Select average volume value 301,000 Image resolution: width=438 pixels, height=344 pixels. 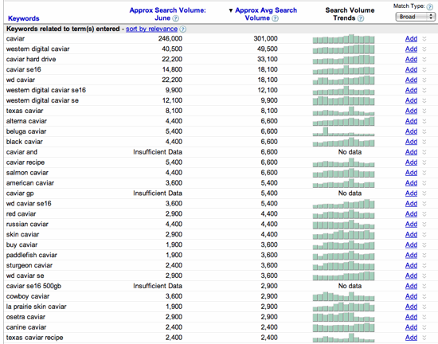click(x=266, y=38)
